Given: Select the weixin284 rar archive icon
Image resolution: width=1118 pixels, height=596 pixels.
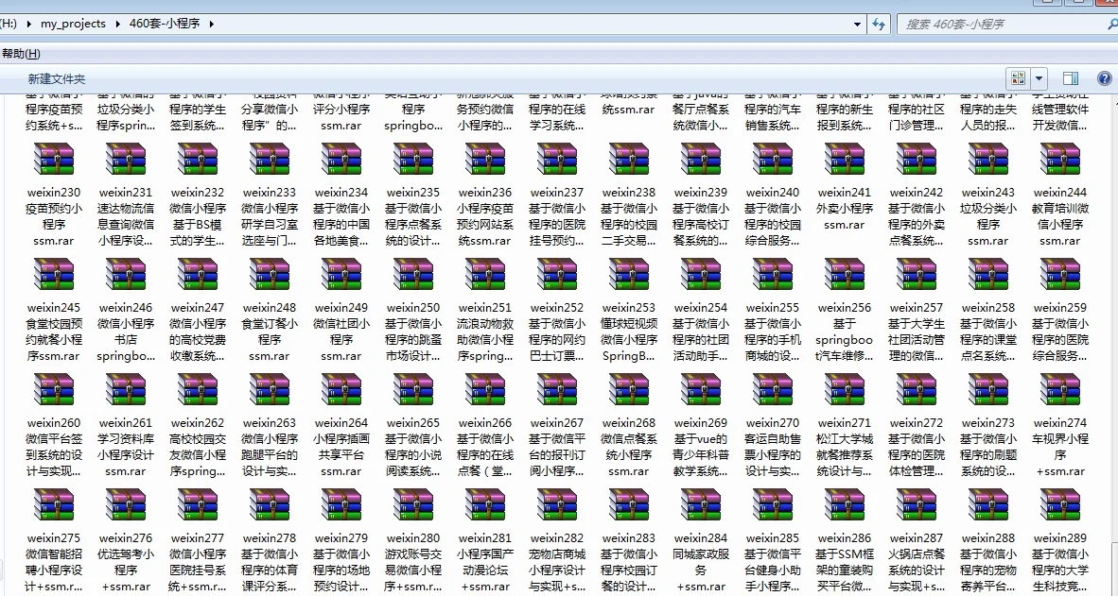Looking at the screenshot, I should (x=701, y=505).
